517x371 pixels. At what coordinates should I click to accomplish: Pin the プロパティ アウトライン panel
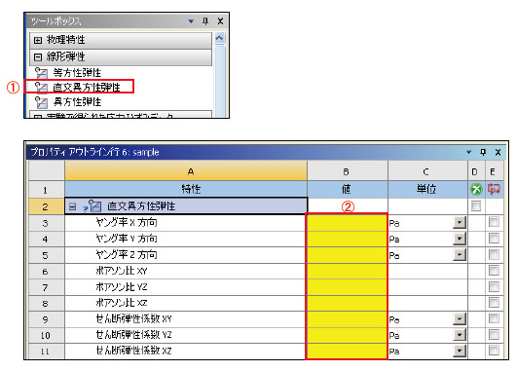point(483,152)
